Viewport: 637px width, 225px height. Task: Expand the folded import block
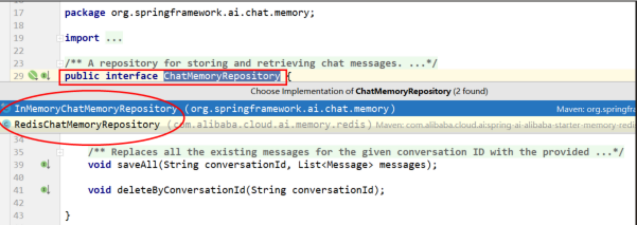60,39
